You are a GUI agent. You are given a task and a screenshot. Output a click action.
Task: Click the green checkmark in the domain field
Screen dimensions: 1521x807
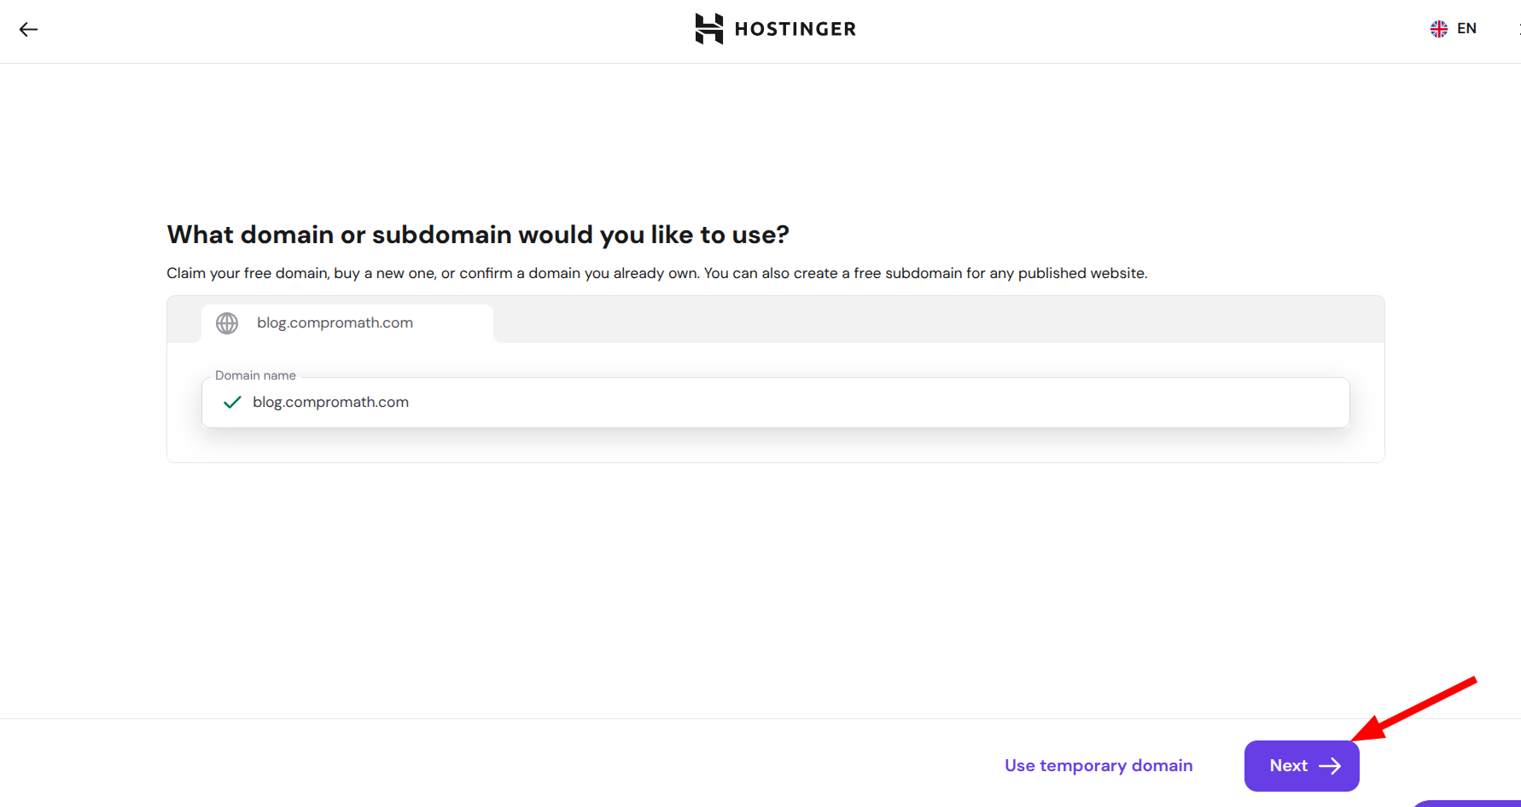[232, 403]
